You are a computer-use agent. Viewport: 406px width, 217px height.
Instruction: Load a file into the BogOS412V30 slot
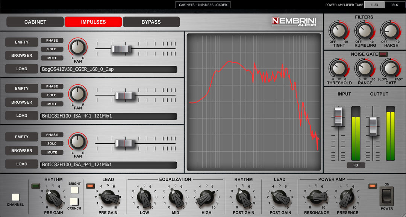click(22, 69)
